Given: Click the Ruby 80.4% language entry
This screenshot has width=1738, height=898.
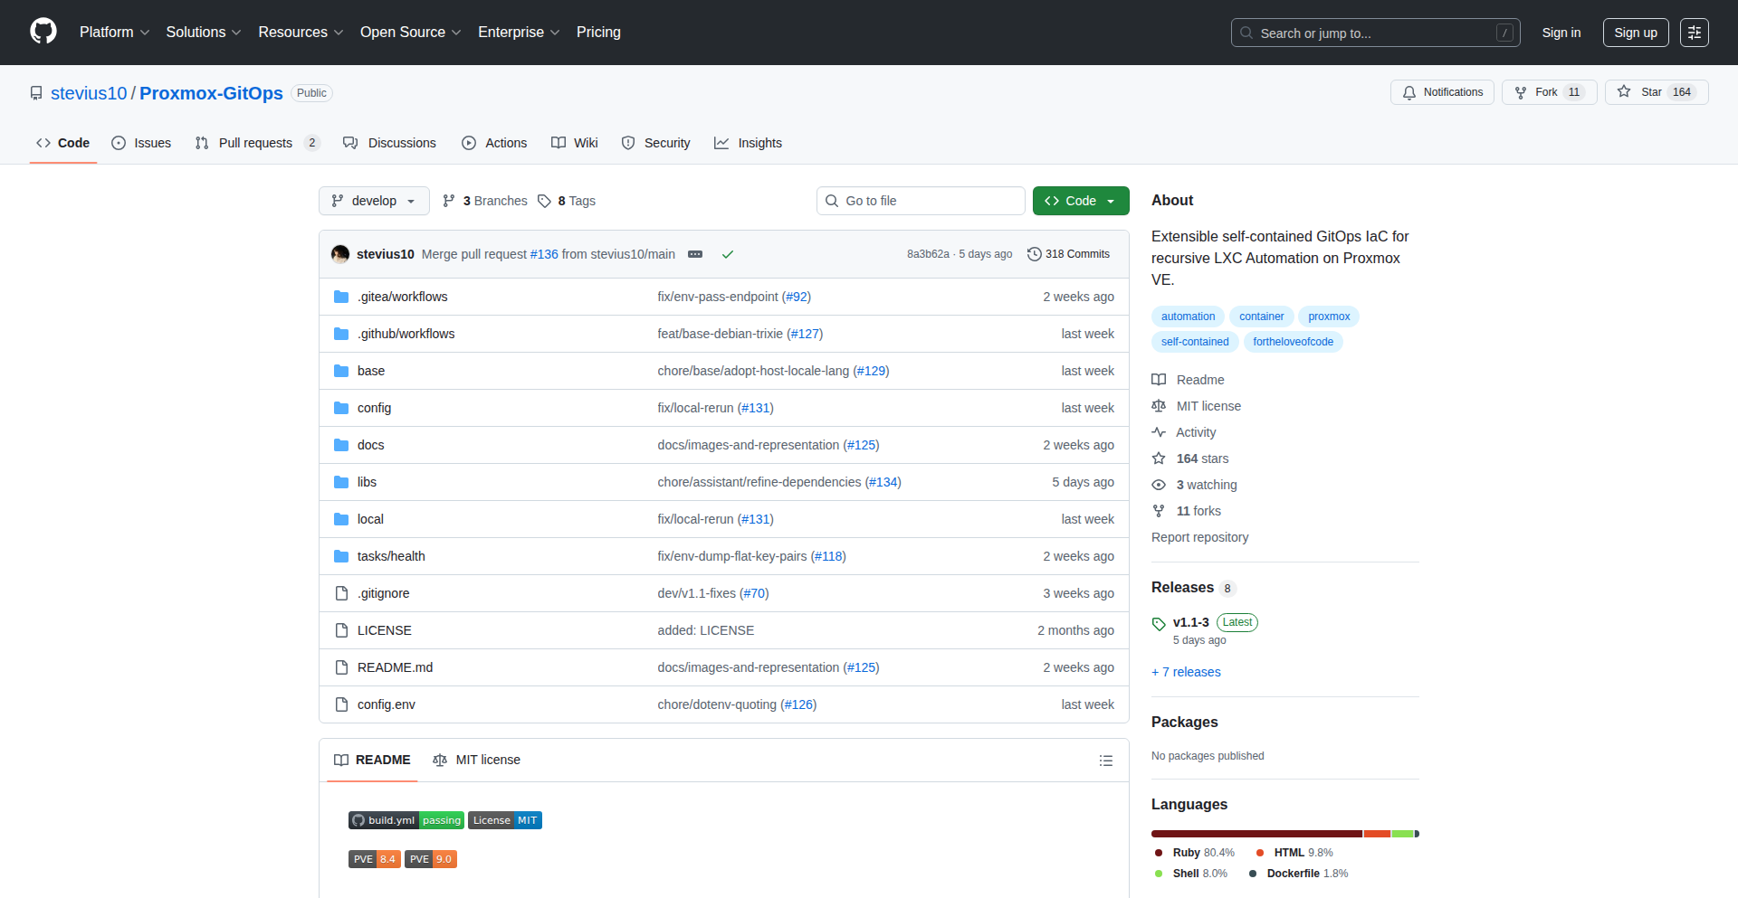Looking at the screenshot, I should point(1195,853).
